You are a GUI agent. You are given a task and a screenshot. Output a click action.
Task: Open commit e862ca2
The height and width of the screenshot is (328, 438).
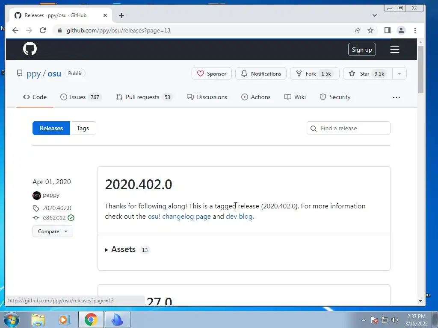tap(54, 218)
